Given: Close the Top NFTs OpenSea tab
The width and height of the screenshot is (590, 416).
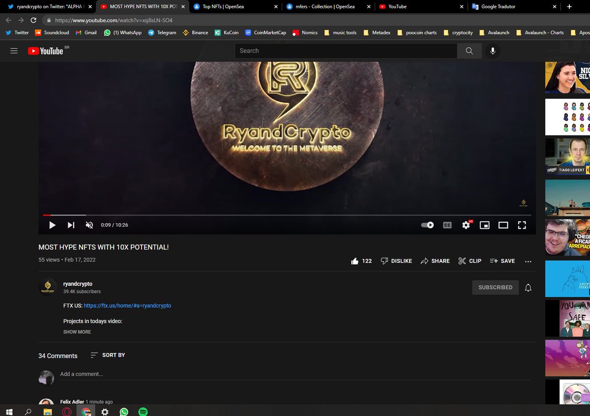Looking at the screenshot, I should point(276,7).
